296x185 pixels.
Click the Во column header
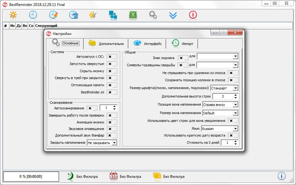[x=25, y=26]
